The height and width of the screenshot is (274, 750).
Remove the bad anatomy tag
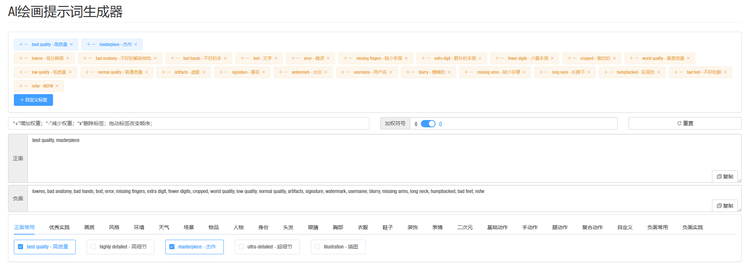pos(155,58)
